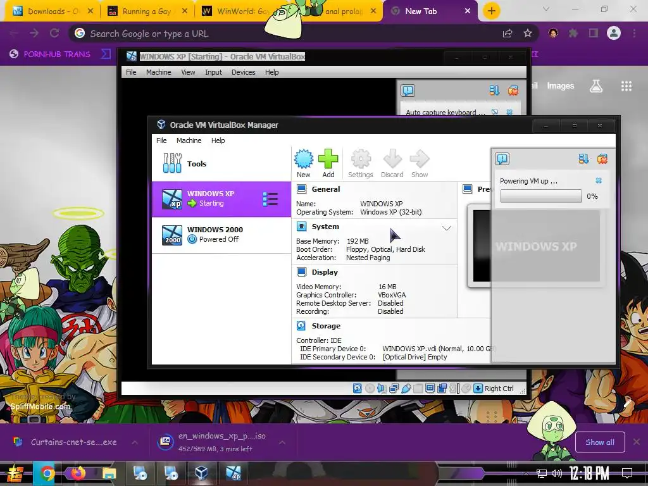
Task: Open File Explorer from the taskbar
Action: point(109,473)
